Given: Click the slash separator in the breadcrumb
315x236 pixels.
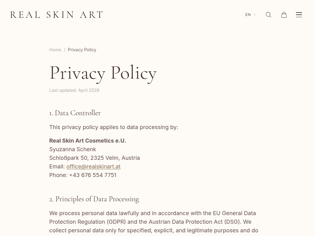Looking at the screenshot, I should click(x=65, y=50).
